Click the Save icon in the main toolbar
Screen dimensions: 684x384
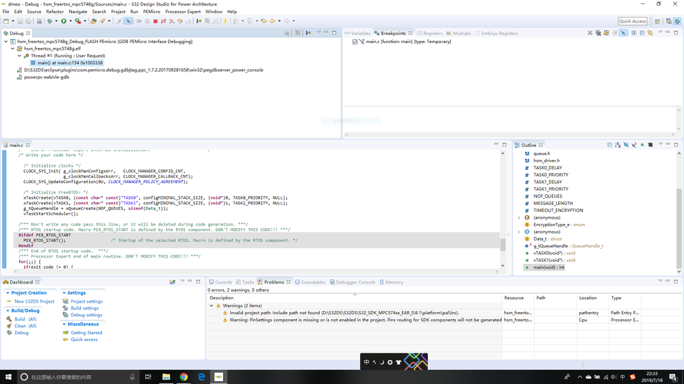click(x=20, y=21)
